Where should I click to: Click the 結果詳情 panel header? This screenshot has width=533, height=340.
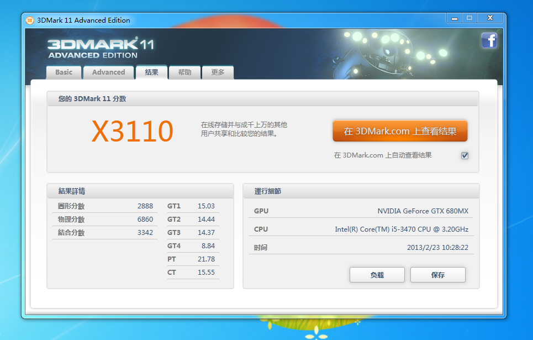140,191
